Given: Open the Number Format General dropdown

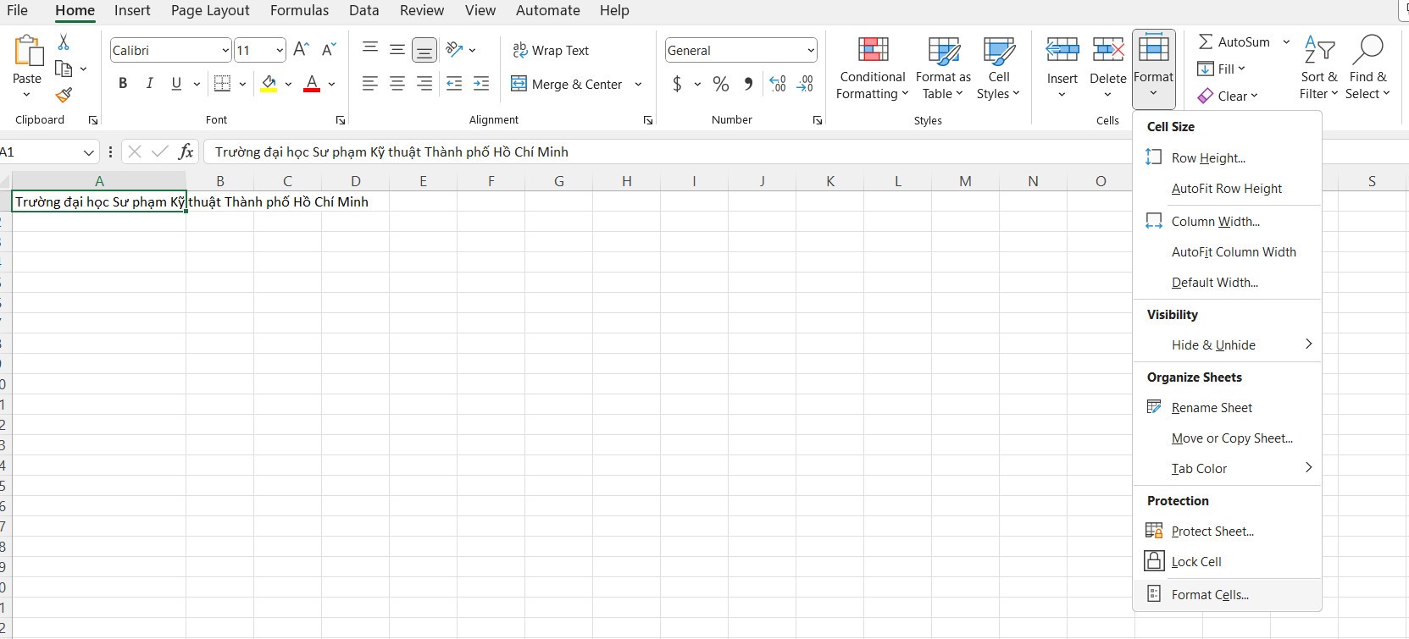Looking at the screenshot, I should (810, 51).
